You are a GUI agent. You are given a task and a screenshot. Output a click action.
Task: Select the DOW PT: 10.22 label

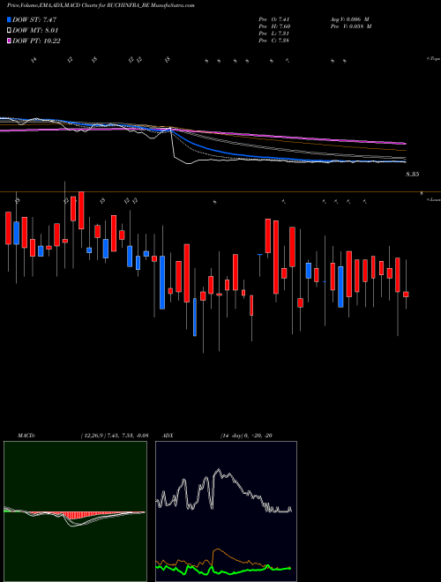point(36,41)
